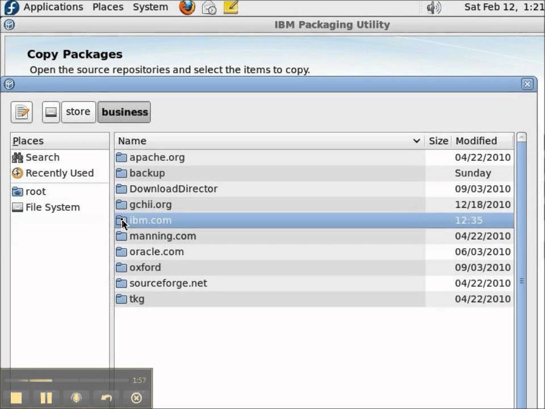Click Sunday modified date of backup
The image size is (545, 409).
coord(473,173)
